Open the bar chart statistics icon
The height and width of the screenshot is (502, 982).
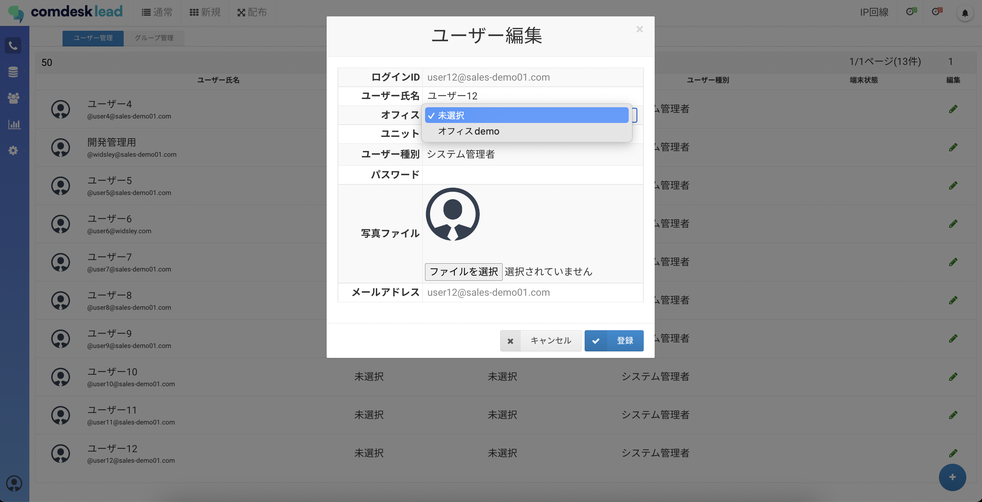14,124
